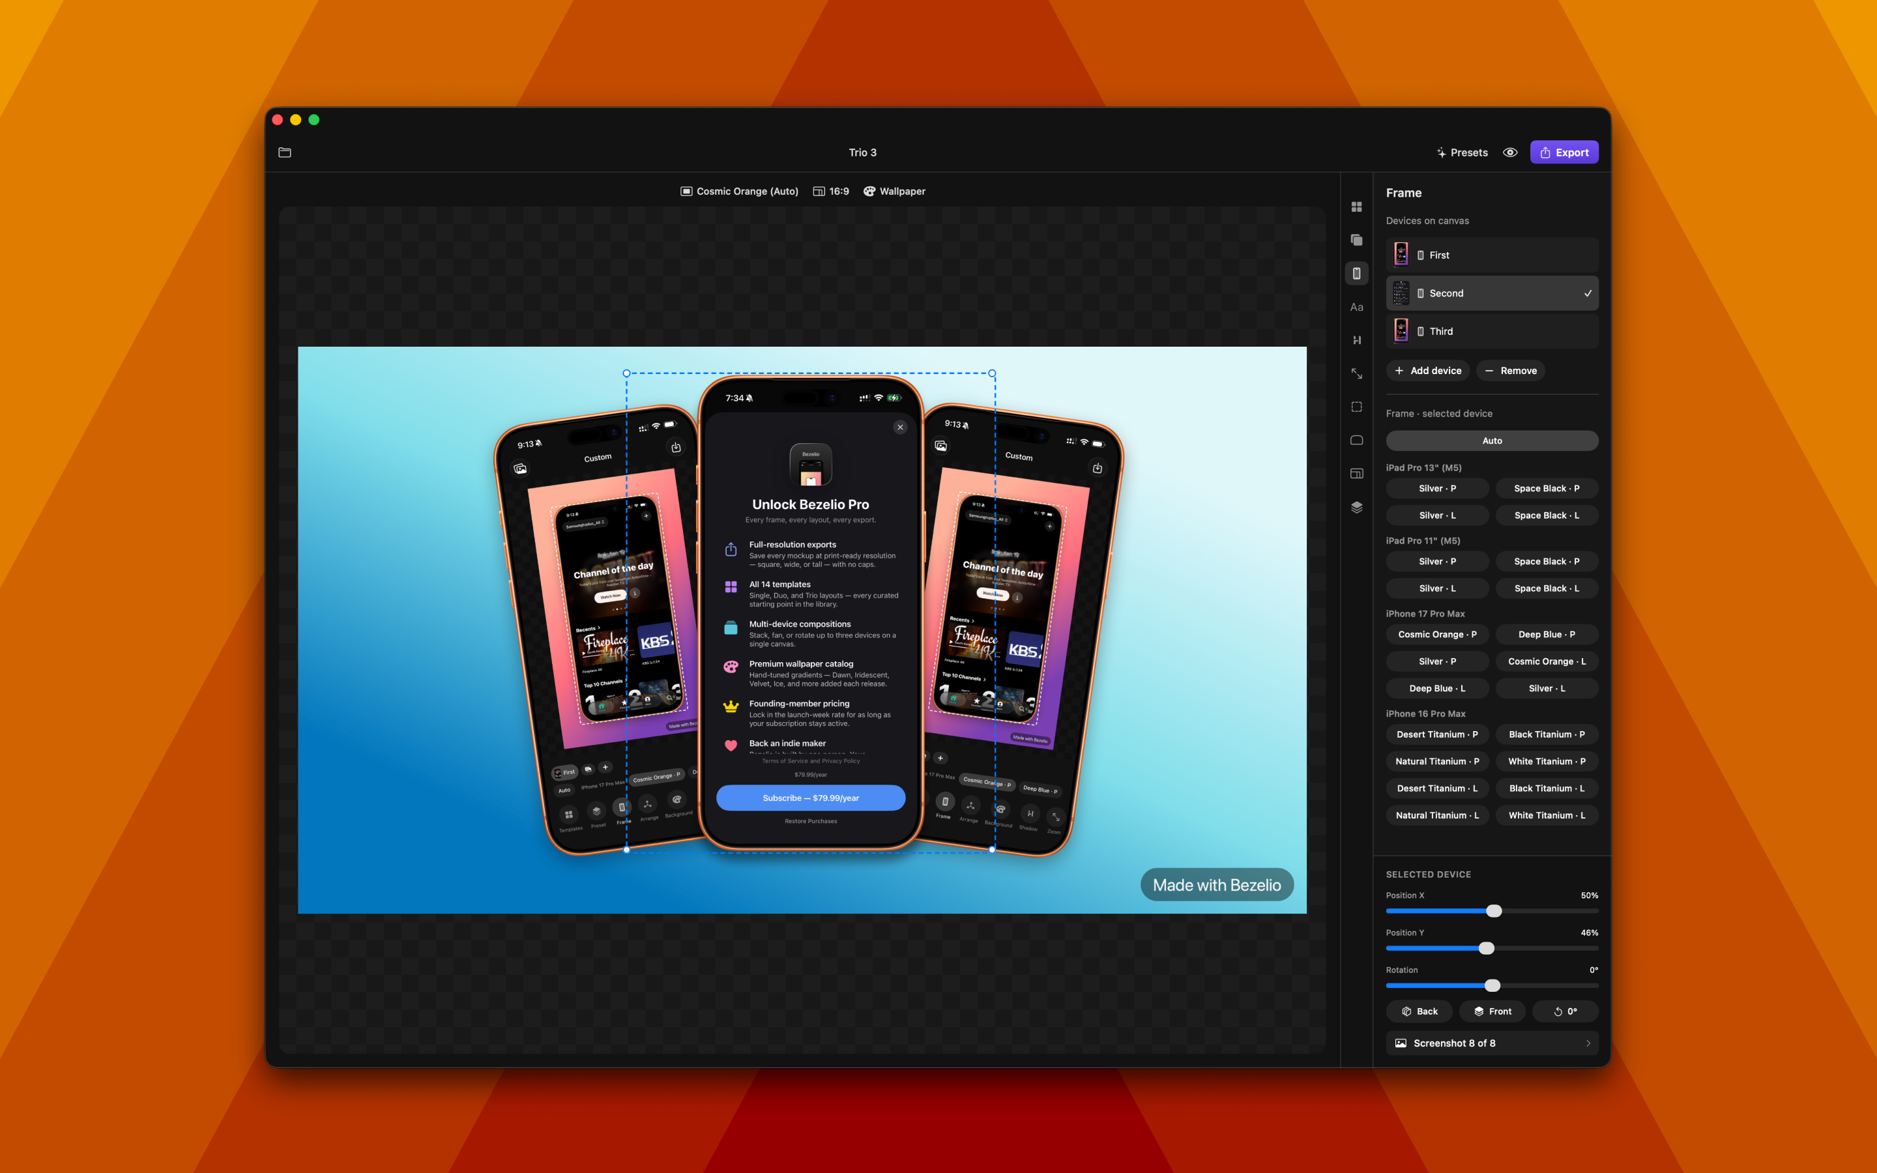Open the stacked layers panel icon
This screenshot has height=1173, width=1877.
point(1356,508)
